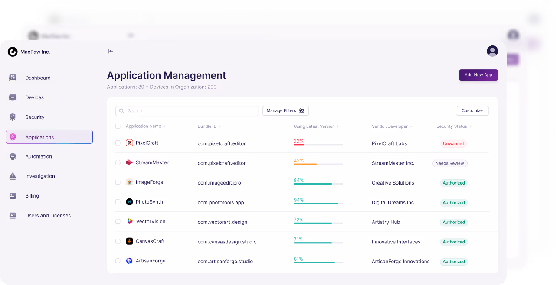Open the Security section

[x=35, y=117]
